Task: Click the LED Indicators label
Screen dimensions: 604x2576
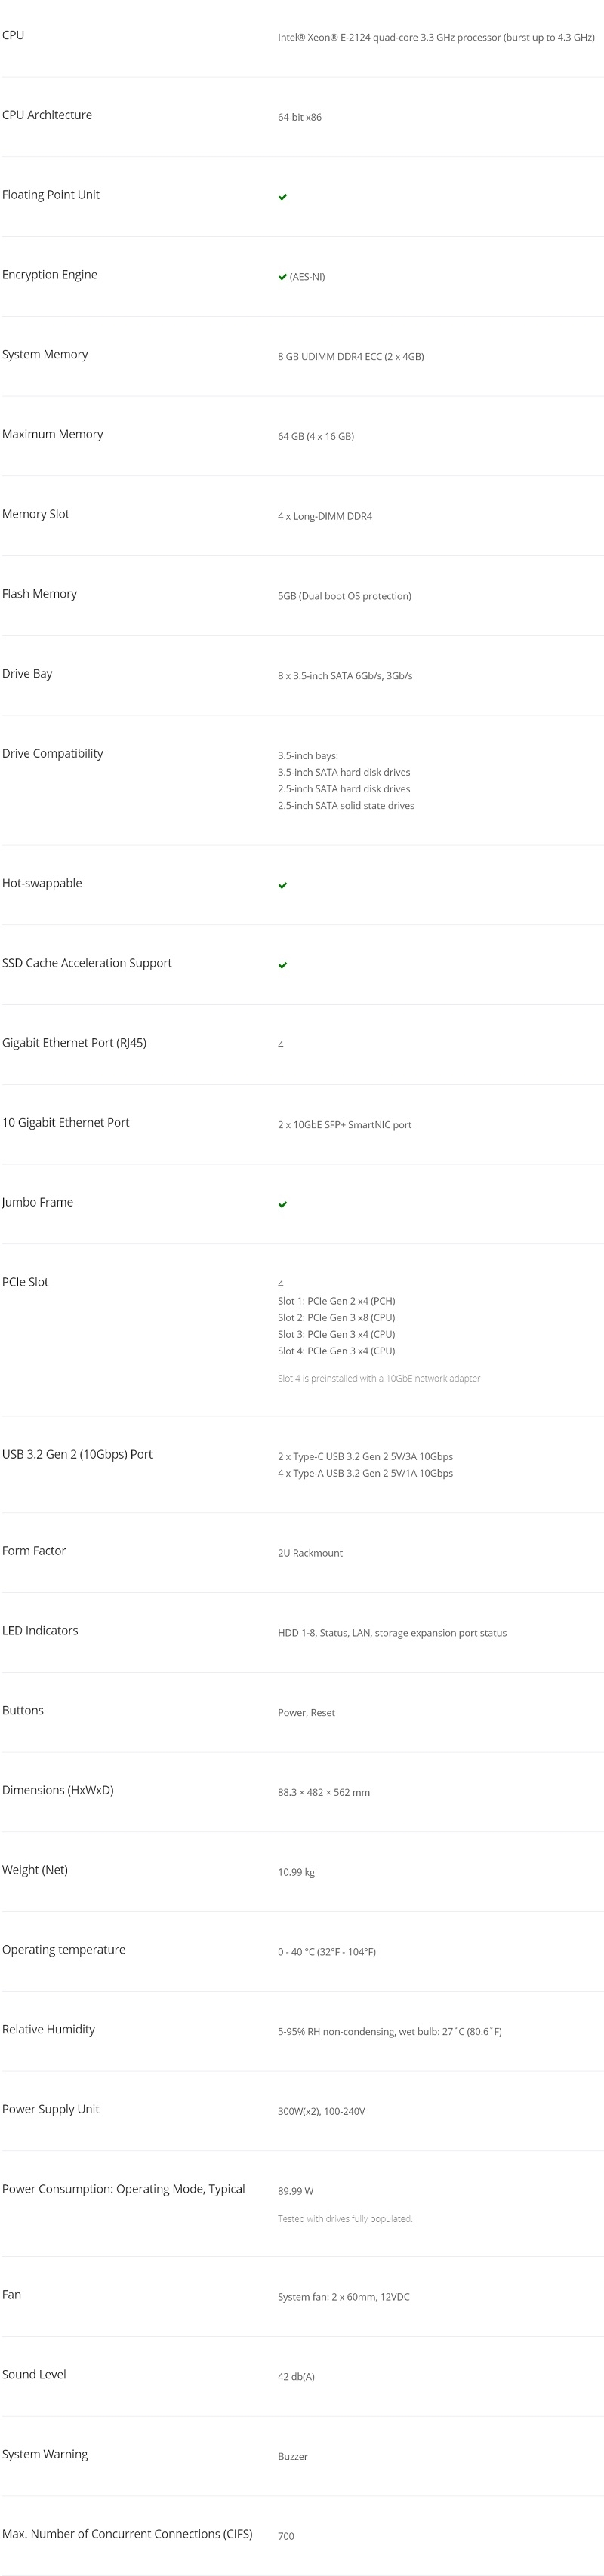Action: coord(40,1630)
